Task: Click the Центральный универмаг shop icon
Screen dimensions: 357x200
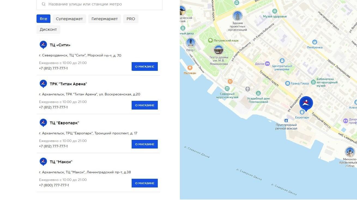Action: coord(282,60)
